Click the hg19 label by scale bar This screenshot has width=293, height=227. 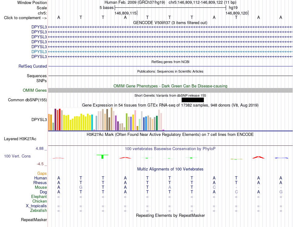pyautogui.click(x=233, y=8)
